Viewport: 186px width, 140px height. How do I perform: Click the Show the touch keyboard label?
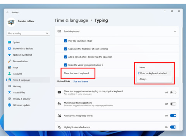[x=76, y=73]
